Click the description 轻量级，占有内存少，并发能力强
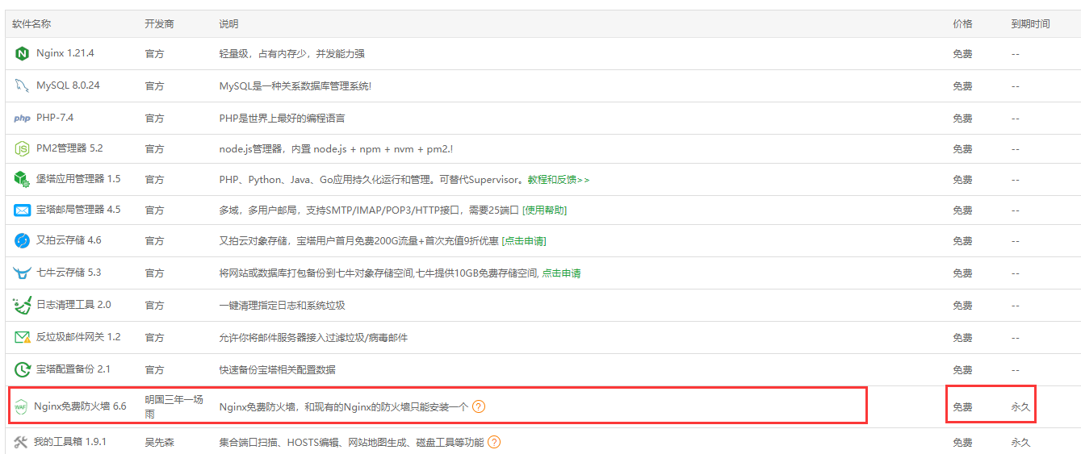 point(291,54)
